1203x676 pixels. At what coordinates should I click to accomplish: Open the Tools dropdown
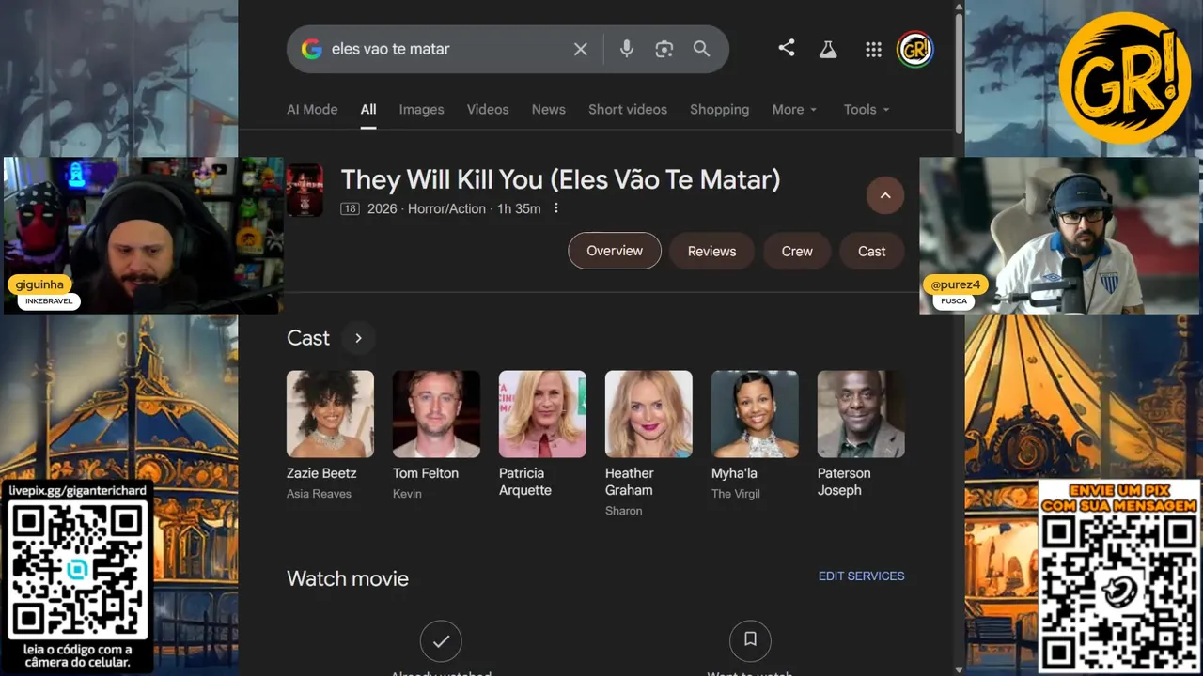tap(867, 109)
